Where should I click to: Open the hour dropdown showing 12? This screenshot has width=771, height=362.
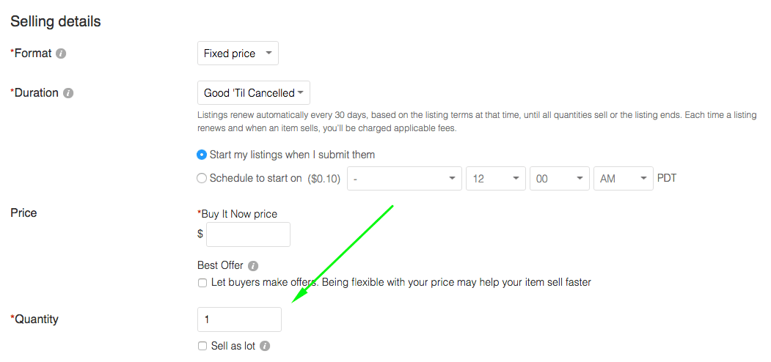pyautogui.click(x=496, y=178)
